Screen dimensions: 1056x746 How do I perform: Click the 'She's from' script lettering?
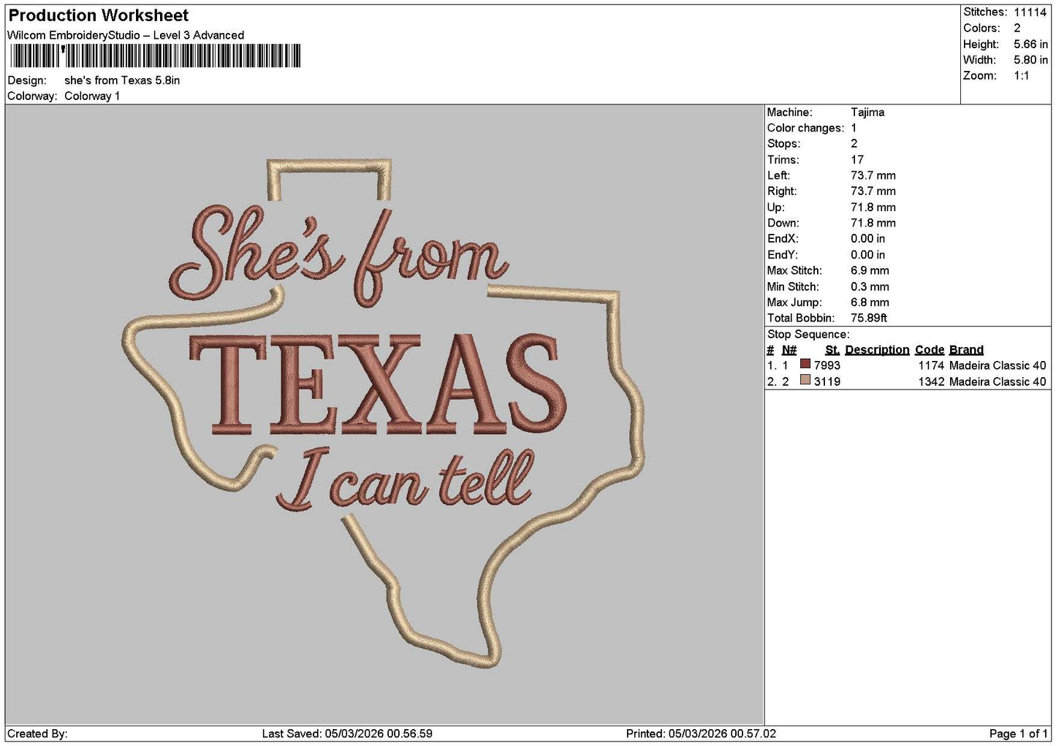(338, 258)
